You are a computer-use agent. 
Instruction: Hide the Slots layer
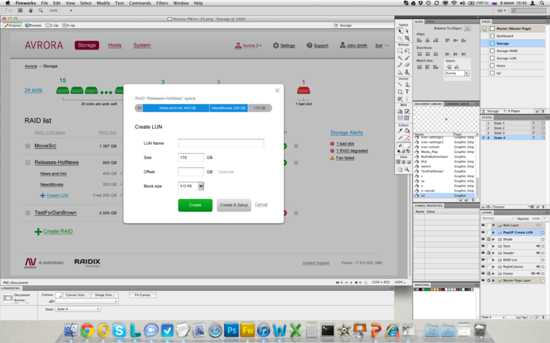click(x=483, y=246)
